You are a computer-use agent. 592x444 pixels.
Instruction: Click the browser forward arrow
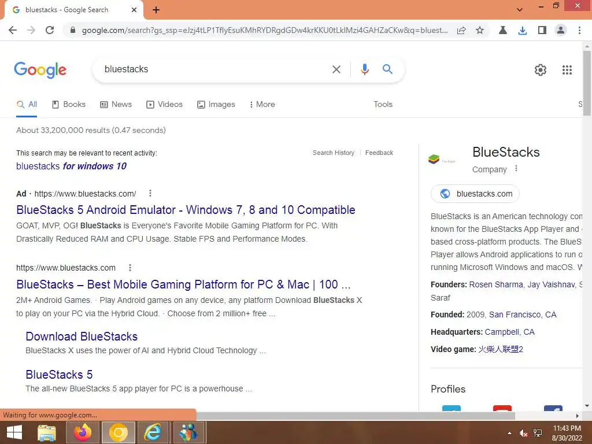31,30
